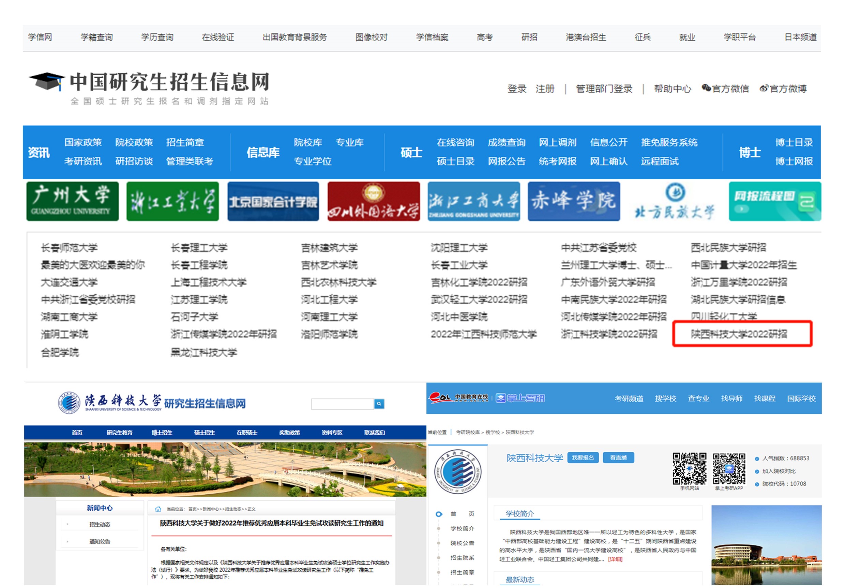Click the home icon in breadcrumb

158,509
